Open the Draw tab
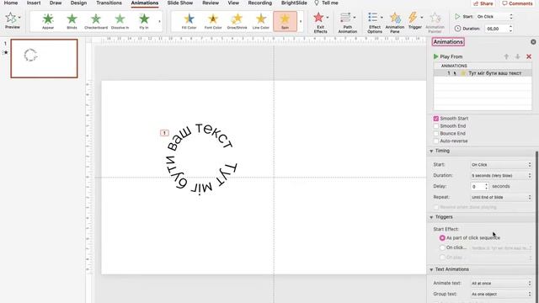 pyautogui.click(x=56, y=3)
